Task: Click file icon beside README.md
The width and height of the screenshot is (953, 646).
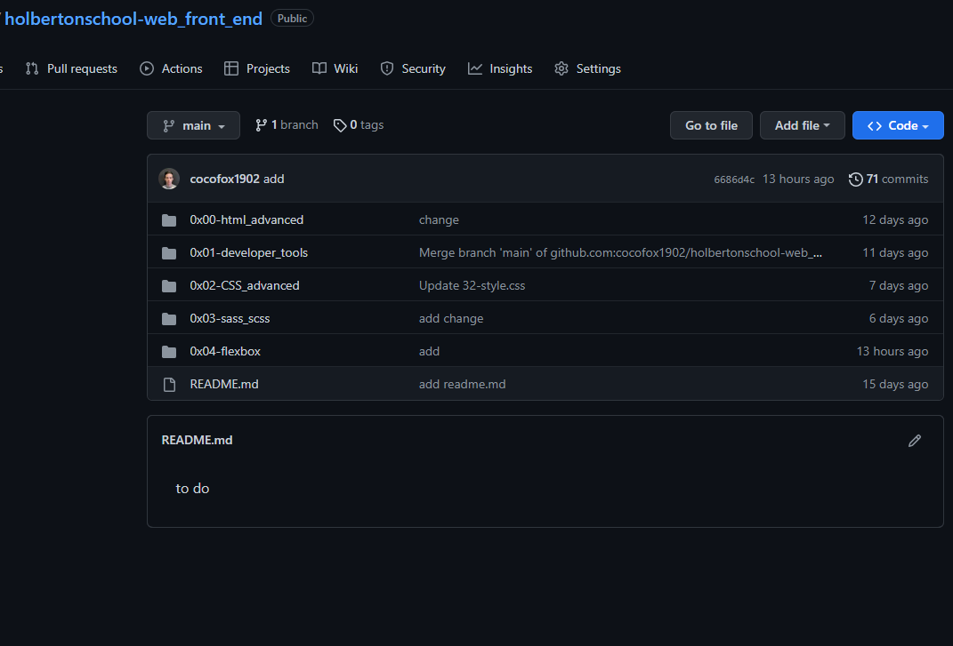Action: coord(169,384)
